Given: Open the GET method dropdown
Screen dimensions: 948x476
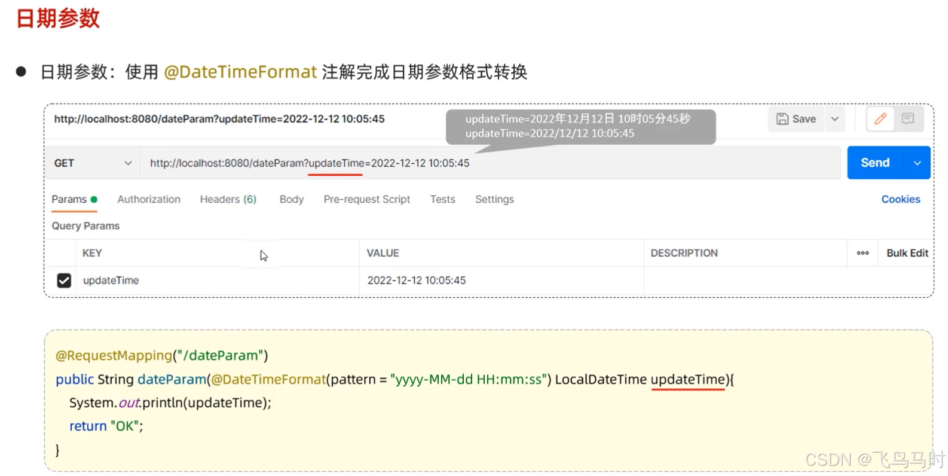Looking at the screenshot, I should point(93,163).
